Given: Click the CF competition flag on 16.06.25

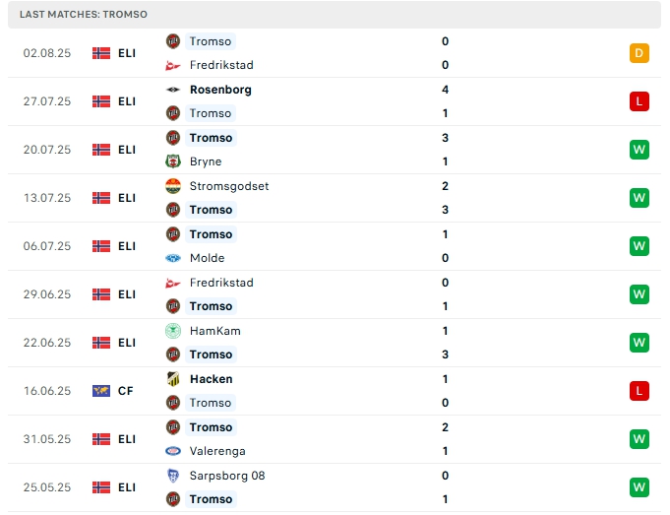Looking at the screenshot, I should point(101,391).
